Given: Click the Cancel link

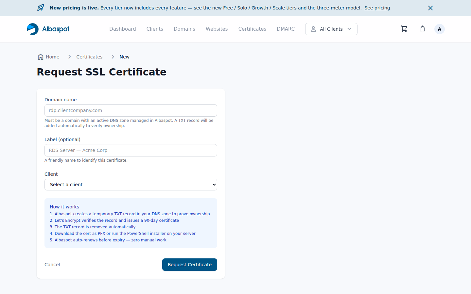Looking at the screenshot, I should click(52, 265).
